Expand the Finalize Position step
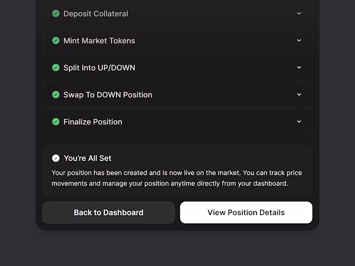The height and width of the screenshot is (266, 355). tap(299, 121)
